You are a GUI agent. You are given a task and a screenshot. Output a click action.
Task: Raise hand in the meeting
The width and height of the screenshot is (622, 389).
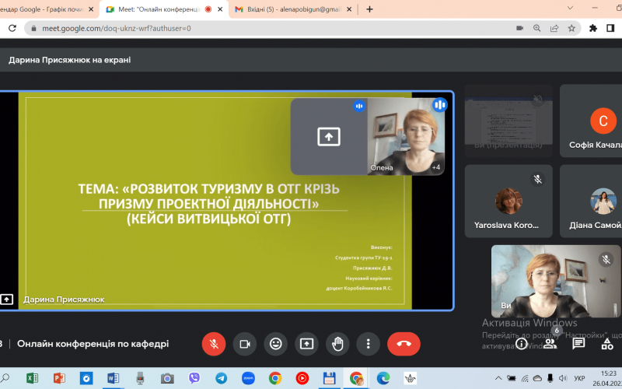[x=337, y=344]
